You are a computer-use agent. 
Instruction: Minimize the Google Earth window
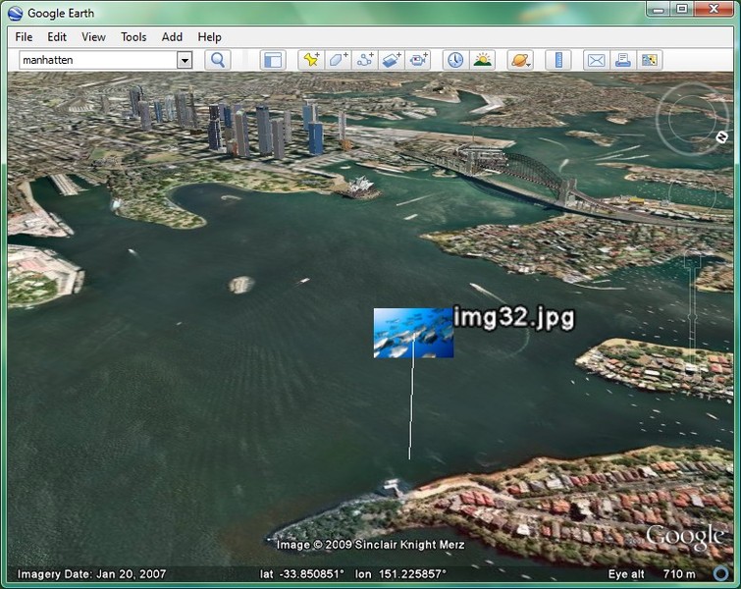click(x=660, y=10)
